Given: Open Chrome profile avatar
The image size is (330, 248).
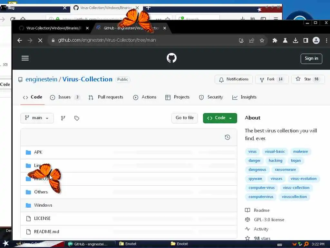Looking at the screenshot, I should pos(316,40).
